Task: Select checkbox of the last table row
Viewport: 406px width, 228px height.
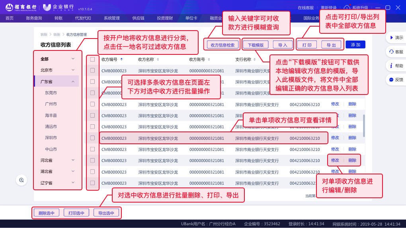Action: (92, 183)
